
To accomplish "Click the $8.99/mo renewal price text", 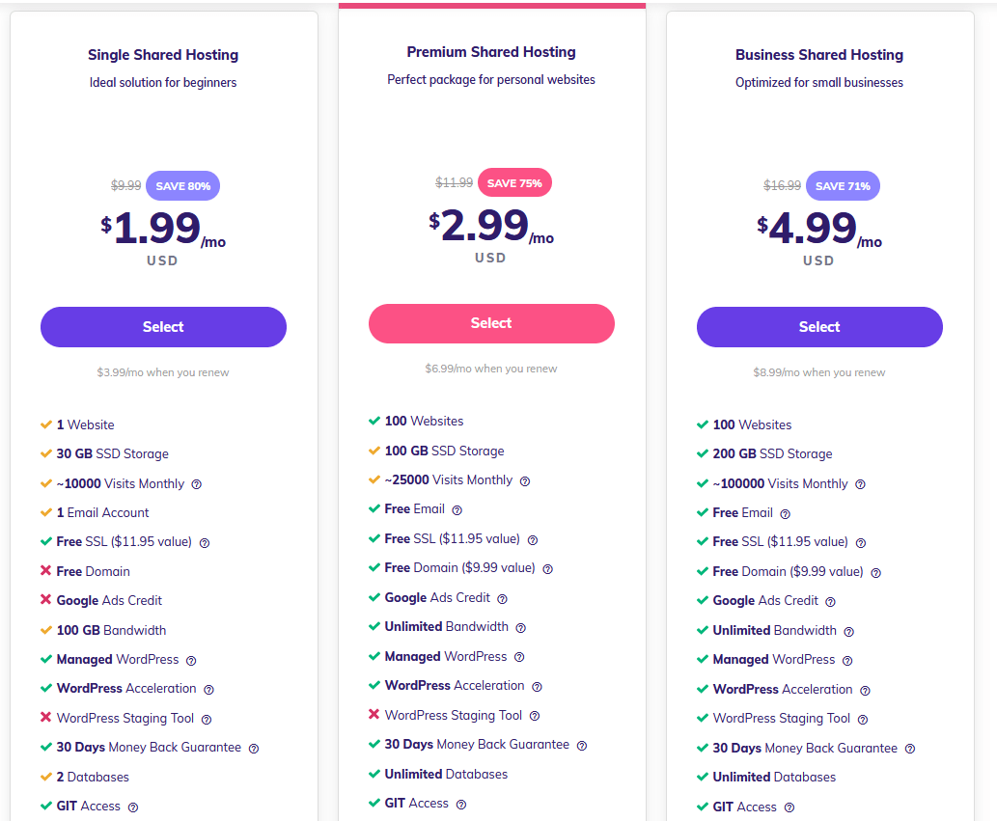I will 818,371.
